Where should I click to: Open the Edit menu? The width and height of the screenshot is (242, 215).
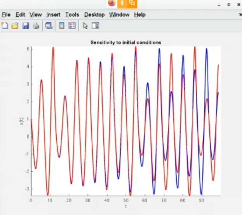pyautogui.click(x=20, y=15)
